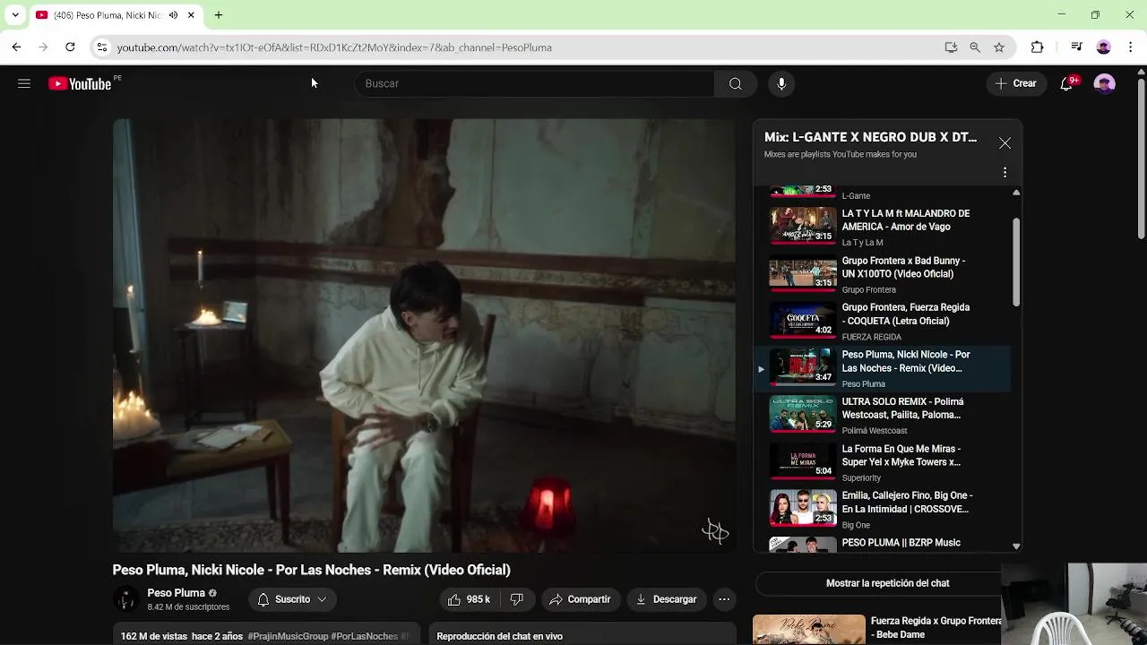Open Chrome profile avatar
1147x645 pixels.
tap(1104, 47)
